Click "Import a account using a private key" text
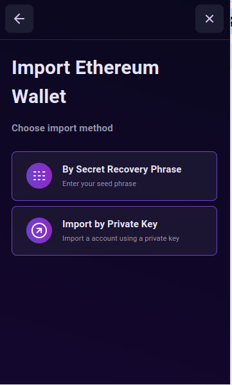 point(121,238)
